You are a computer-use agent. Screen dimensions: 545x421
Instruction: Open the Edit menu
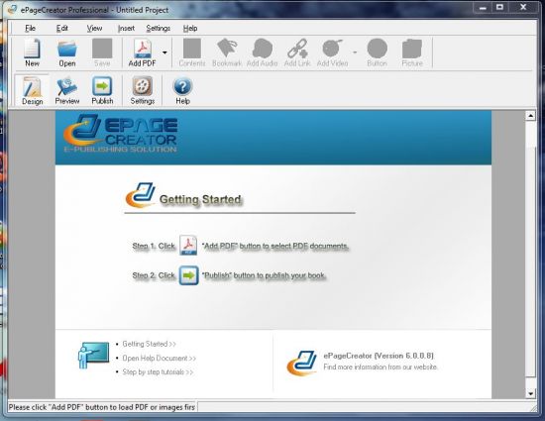(62, 28)
